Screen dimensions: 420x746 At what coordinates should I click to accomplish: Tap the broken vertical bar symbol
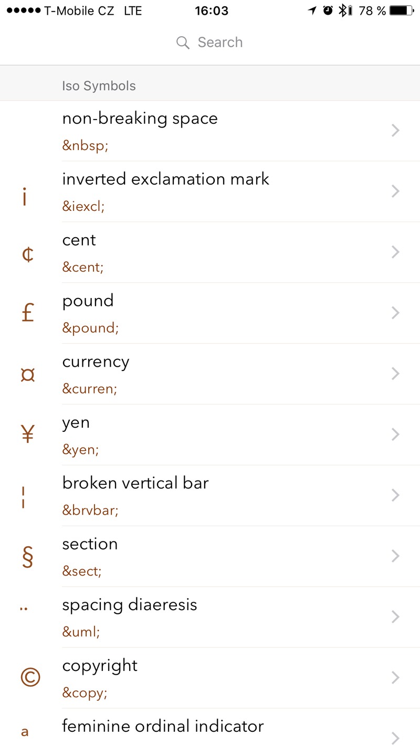pyautogui.click(x=24, y=496)
